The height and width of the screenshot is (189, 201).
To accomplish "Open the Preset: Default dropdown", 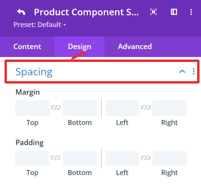I will 40,25.
